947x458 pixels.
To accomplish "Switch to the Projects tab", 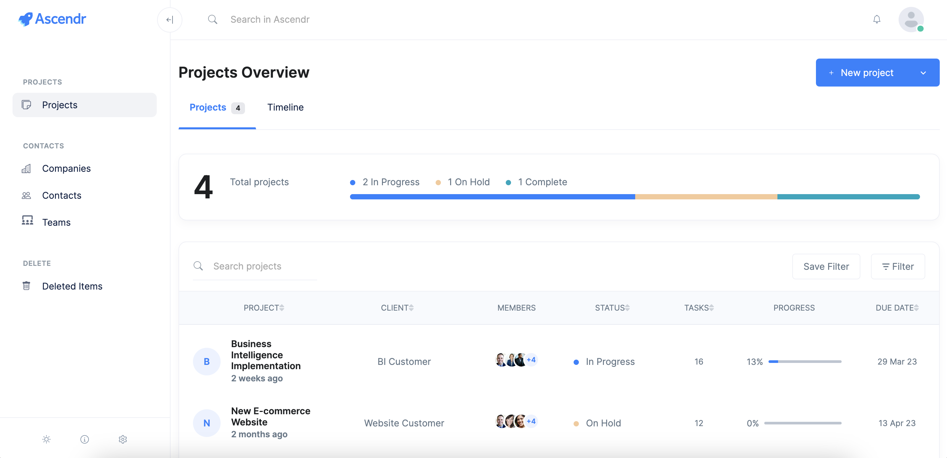I will [x=208, y=107].
